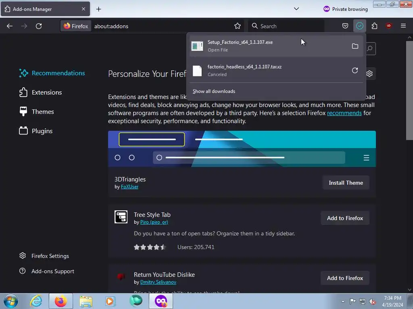Open the Firefox application hamburger menu
This screenshot has height=309, width=413.
pos(403,26)
